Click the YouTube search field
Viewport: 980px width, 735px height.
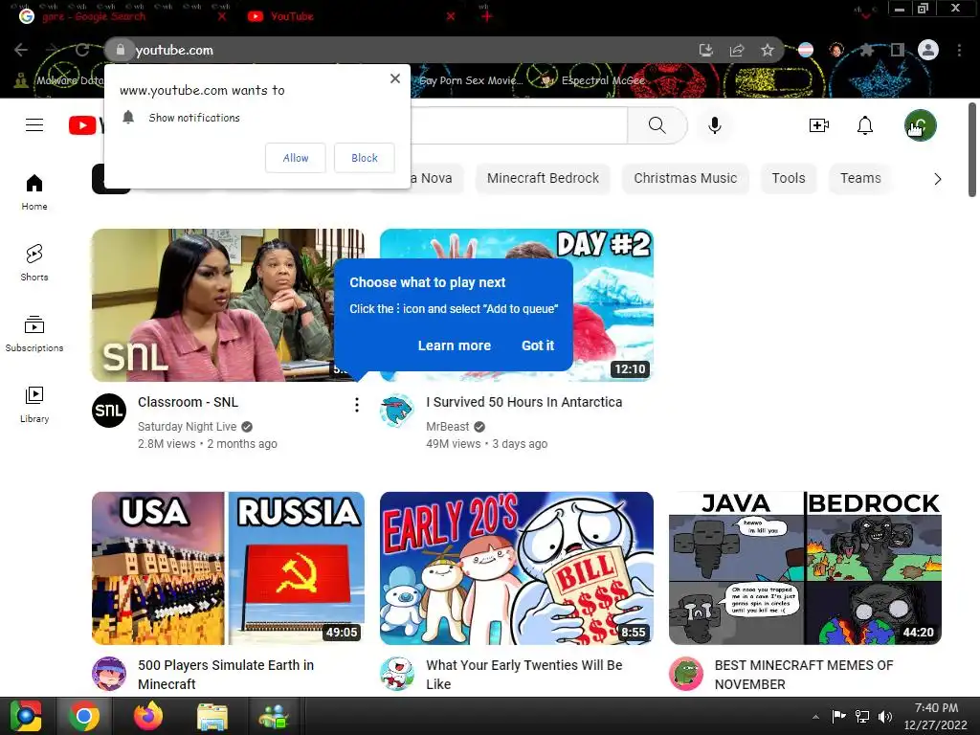click(519, 125)
